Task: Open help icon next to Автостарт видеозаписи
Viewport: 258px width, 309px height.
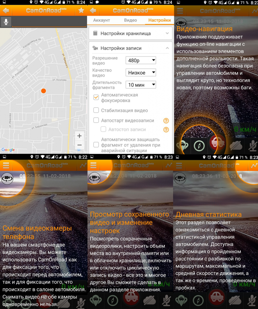Action: 166,121
